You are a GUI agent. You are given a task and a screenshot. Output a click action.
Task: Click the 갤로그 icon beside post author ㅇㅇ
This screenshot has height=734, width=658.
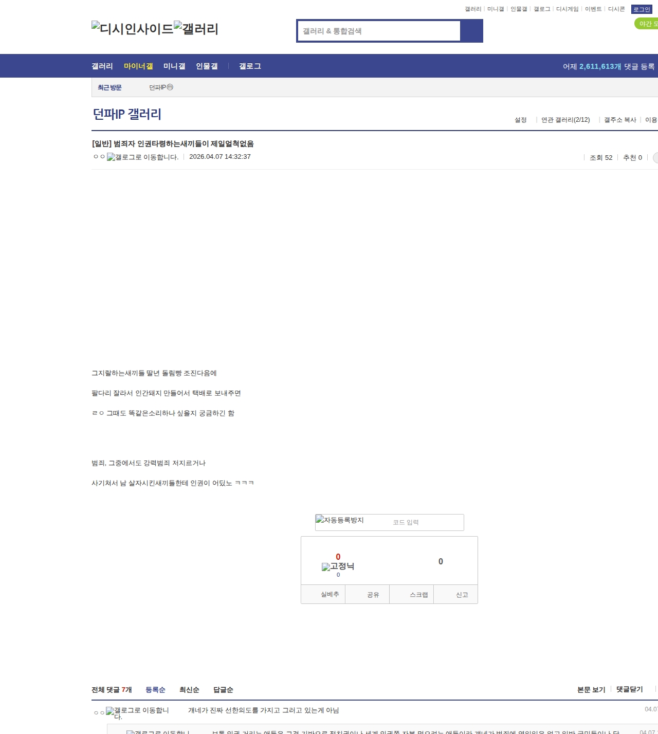click(142, 157)
